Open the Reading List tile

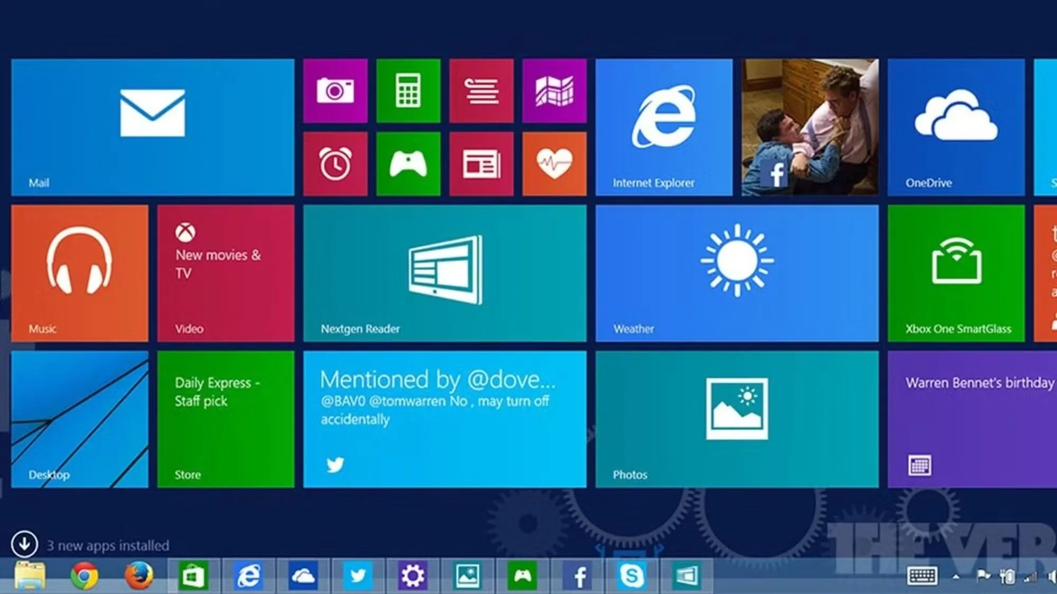click(481, 91)
